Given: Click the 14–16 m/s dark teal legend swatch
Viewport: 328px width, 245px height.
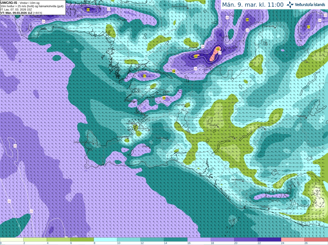Looking at the screenshot, I should (x=176, y=240).
